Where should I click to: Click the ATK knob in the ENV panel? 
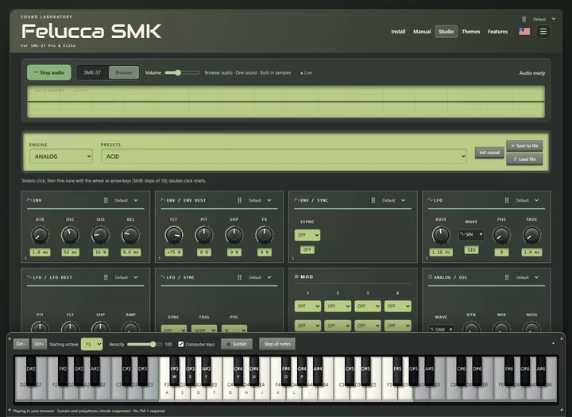40,235
